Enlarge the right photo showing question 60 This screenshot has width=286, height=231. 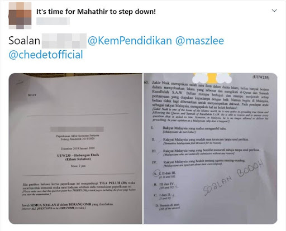[x=211, y=148]
